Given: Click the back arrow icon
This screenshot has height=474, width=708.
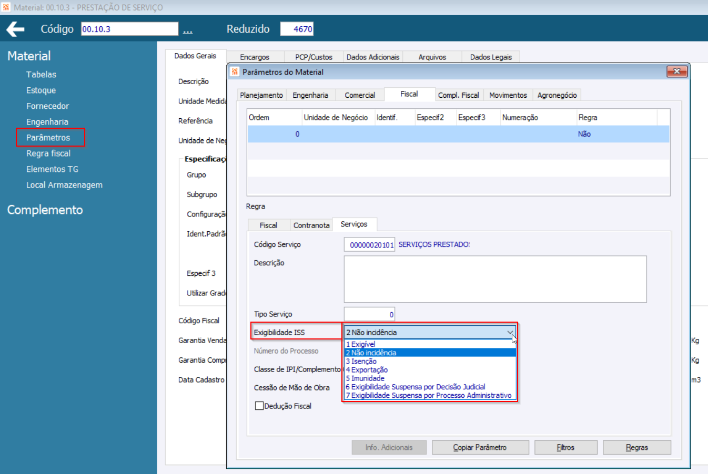Looking at the screenshot, I should click(15, 29).
